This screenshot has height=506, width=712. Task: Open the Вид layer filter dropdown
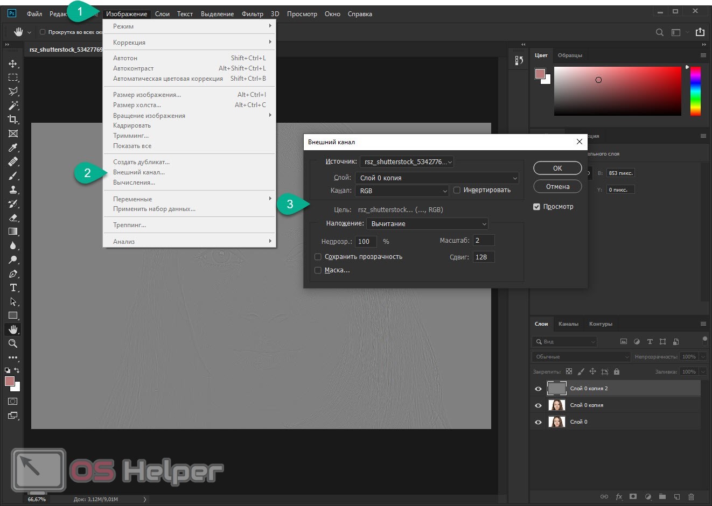point(564,342)
